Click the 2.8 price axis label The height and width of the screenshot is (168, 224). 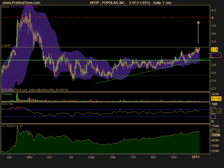click(214, 65)
